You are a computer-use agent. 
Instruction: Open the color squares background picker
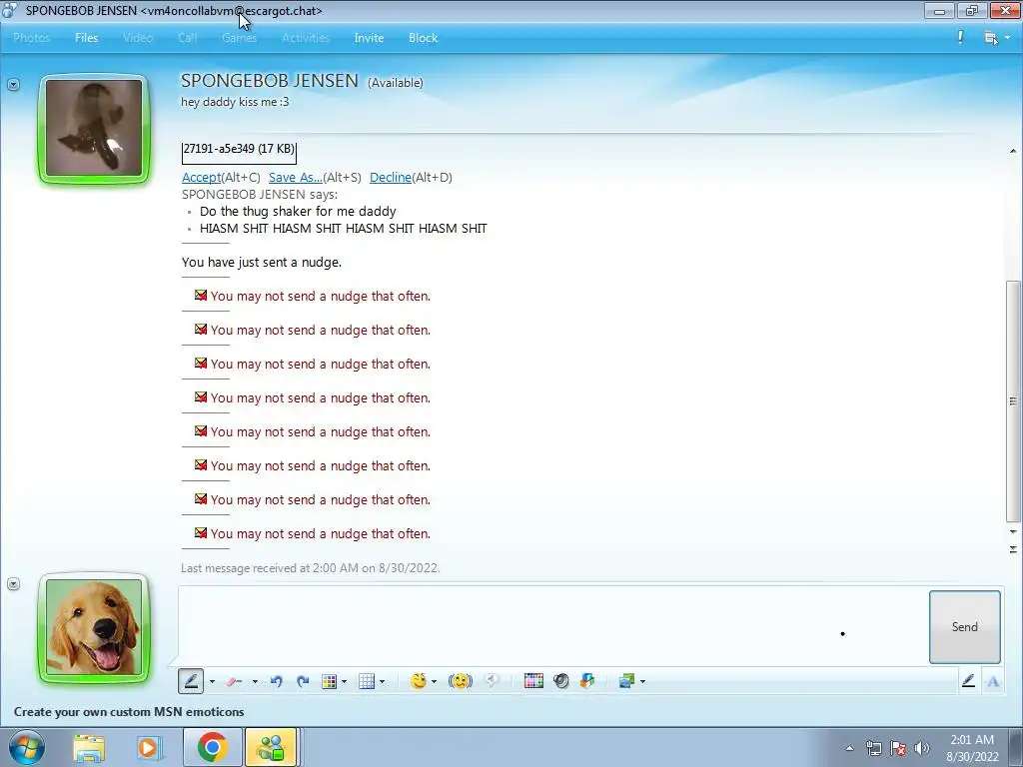click(x=533, y=681)
